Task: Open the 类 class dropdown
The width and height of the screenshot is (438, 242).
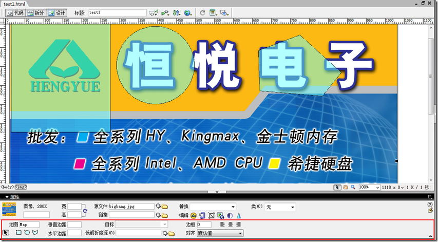Action: [280, 207]
